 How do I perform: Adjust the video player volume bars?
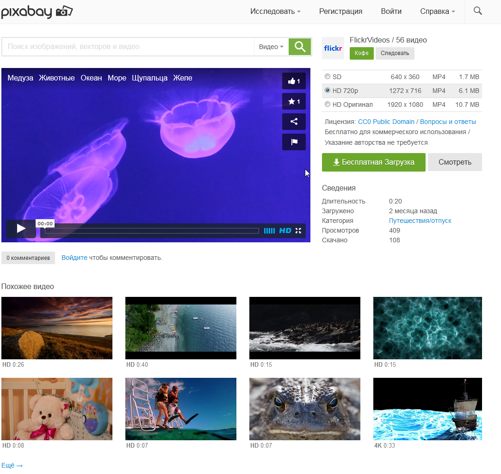pyautogui.click(x=269, y=230)
